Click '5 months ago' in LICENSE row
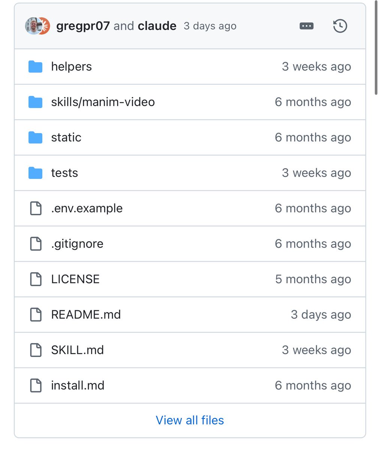Image resolution: width=380 pixels, height=450 pixels. (313, 279)
